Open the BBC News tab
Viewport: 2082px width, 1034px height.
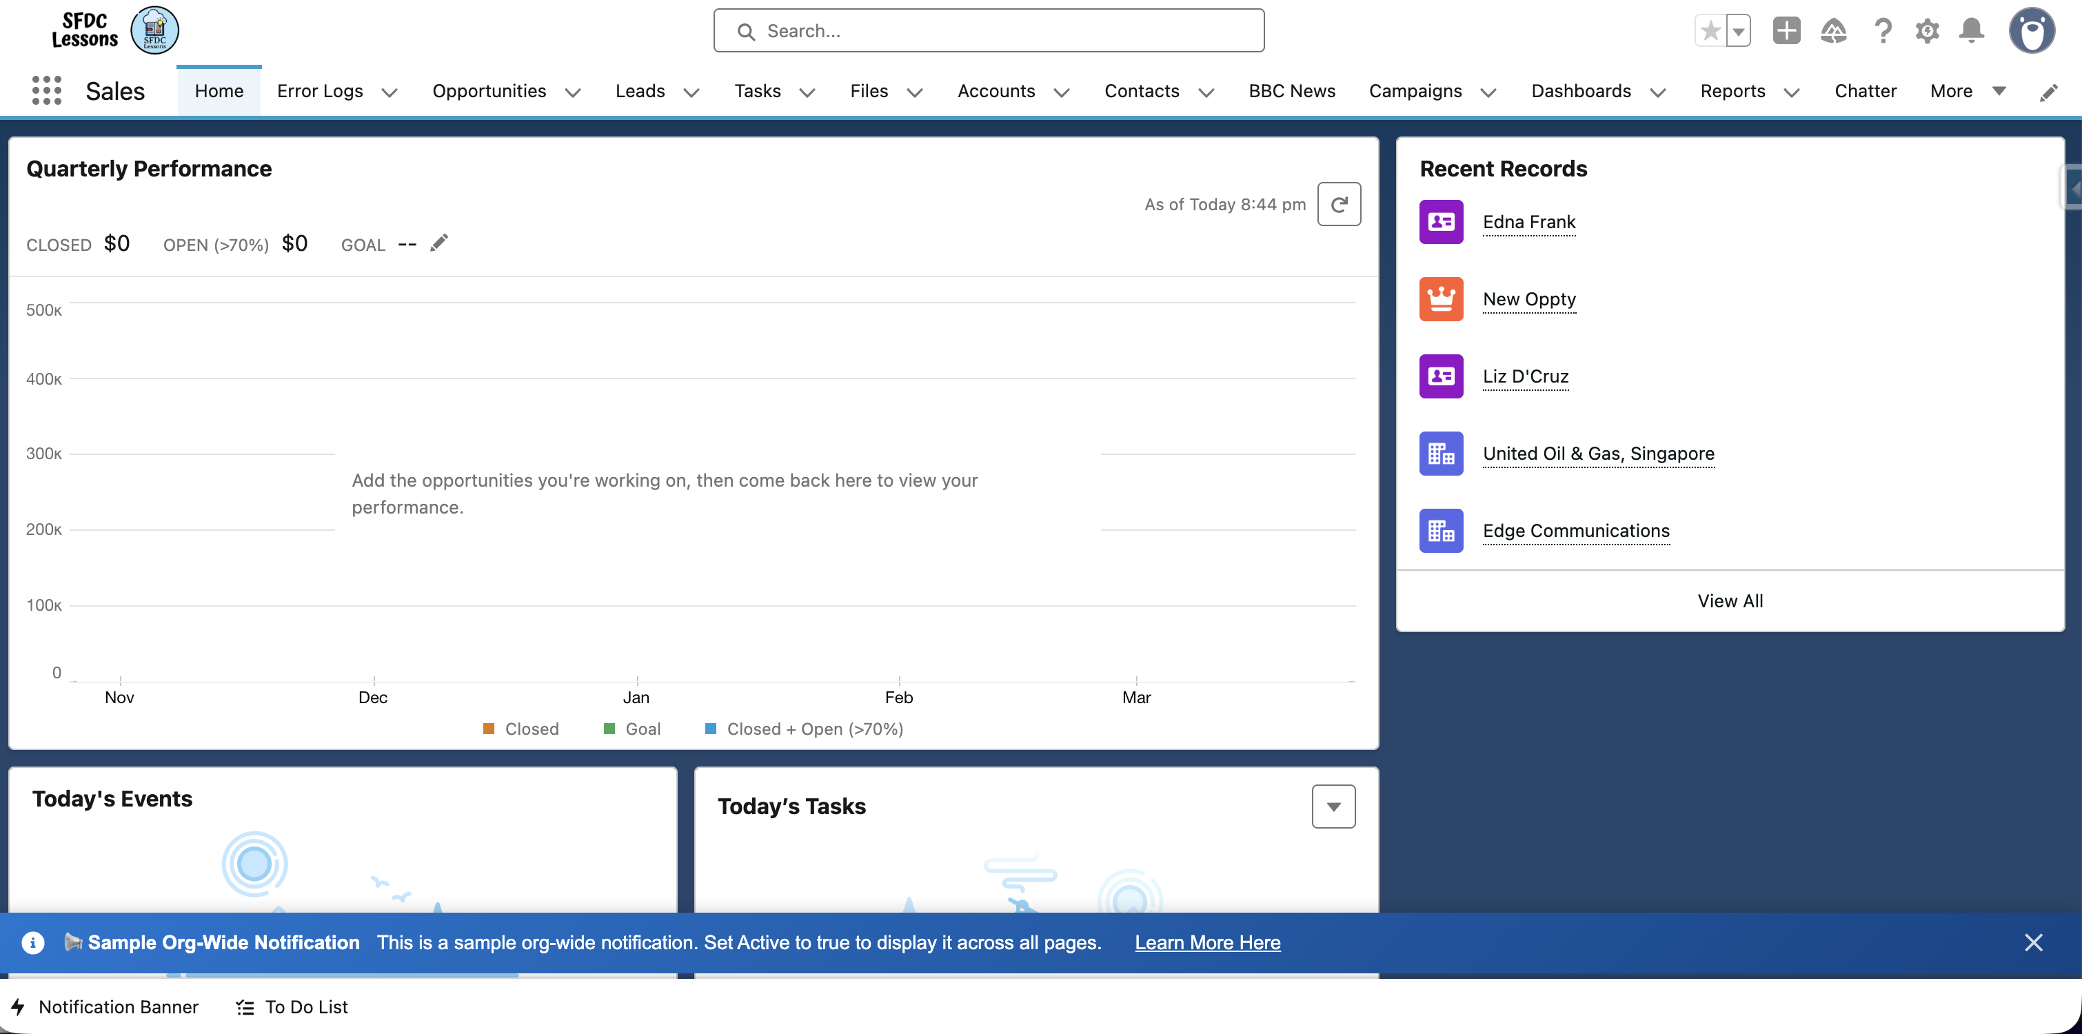click(x=1291, y=92)
